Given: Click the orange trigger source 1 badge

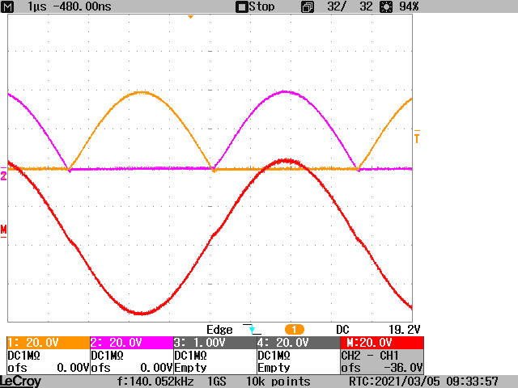Looking at the screenshot, I should (295, 329).
